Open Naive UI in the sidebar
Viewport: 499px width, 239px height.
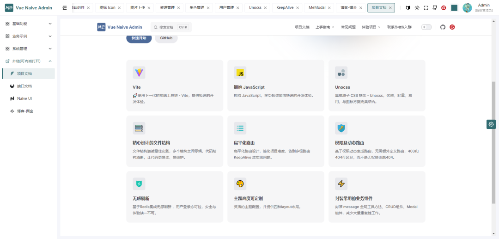(x=28, y=98)
